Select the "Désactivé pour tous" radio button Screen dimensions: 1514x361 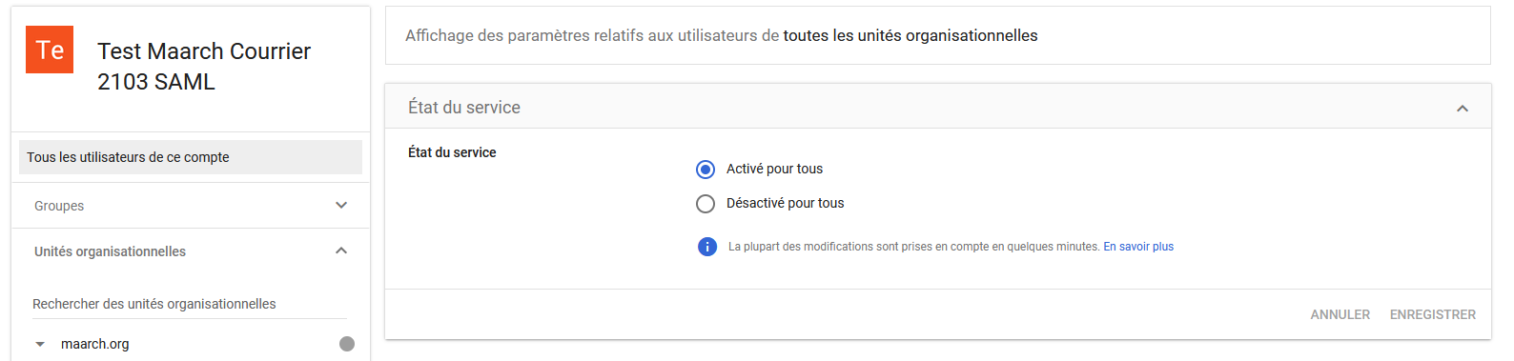[706, 204]
